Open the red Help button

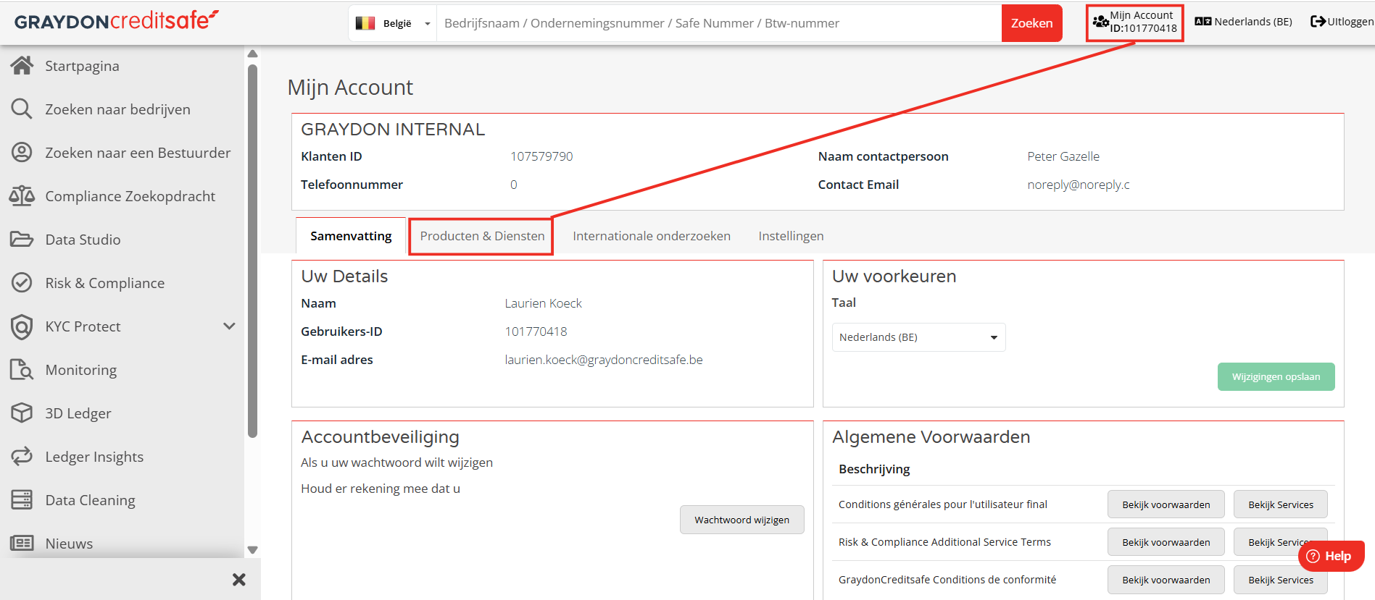tap(1331, 556)
